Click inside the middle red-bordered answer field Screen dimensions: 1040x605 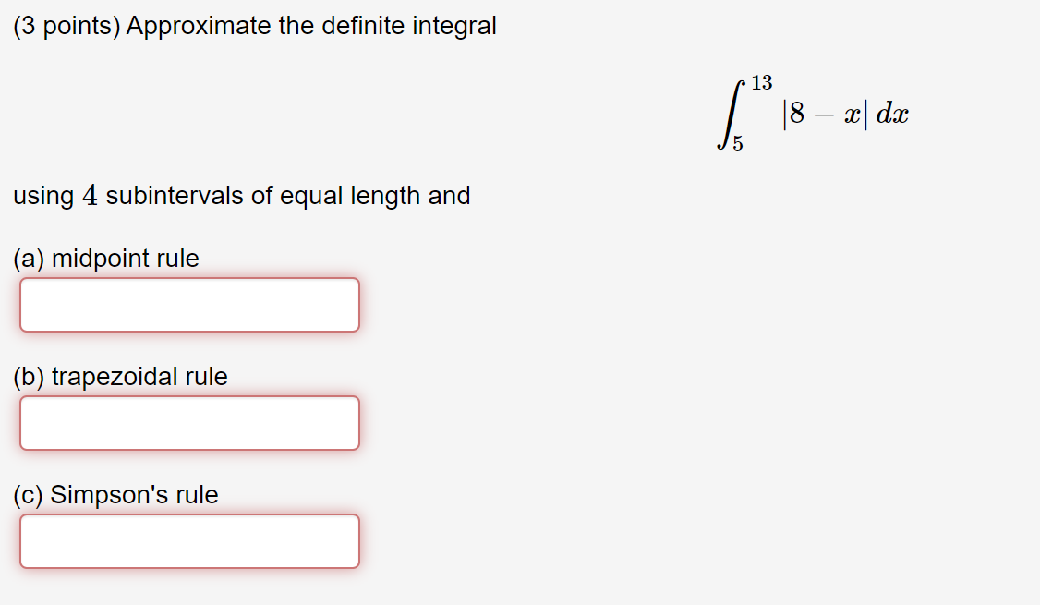tap(189, 422)
